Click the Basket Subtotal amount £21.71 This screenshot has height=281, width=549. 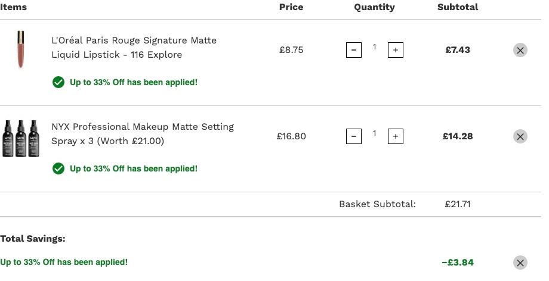click(458, 204)
